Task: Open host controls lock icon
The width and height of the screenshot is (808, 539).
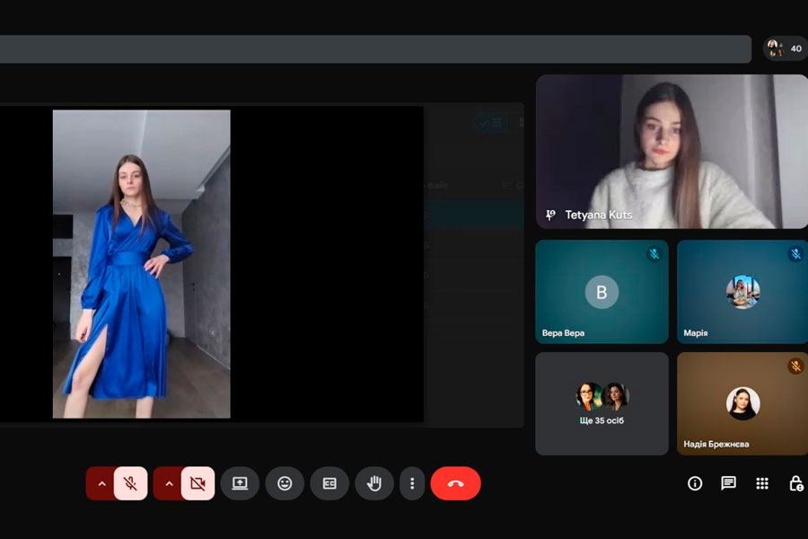Action: pyautogui.click(x=795, y=483)
